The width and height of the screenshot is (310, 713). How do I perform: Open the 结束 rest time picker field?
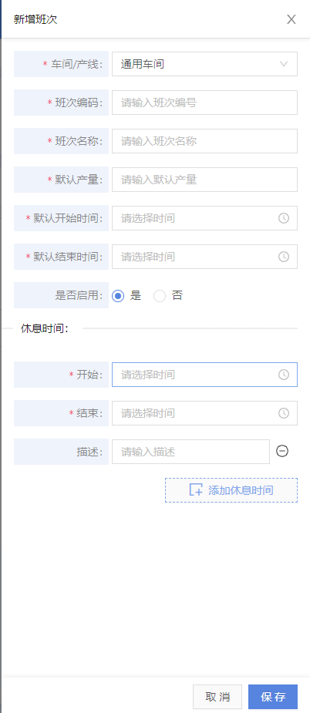click(205, 413)
